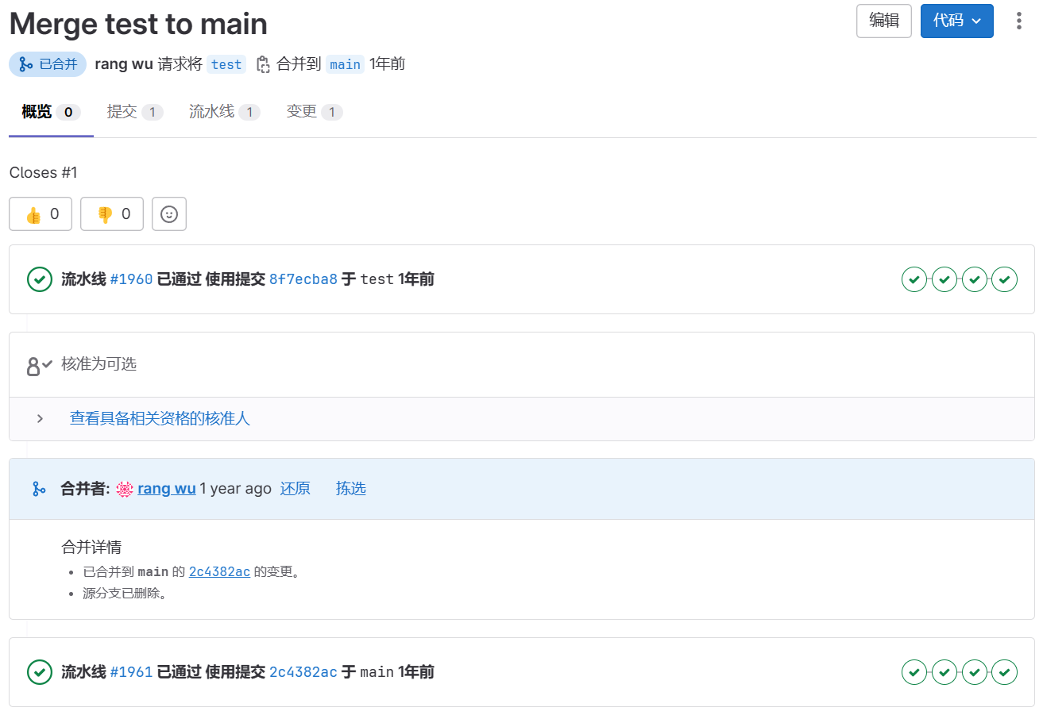Click rang wu's avatar in merged-by row

tap(125, 489)
